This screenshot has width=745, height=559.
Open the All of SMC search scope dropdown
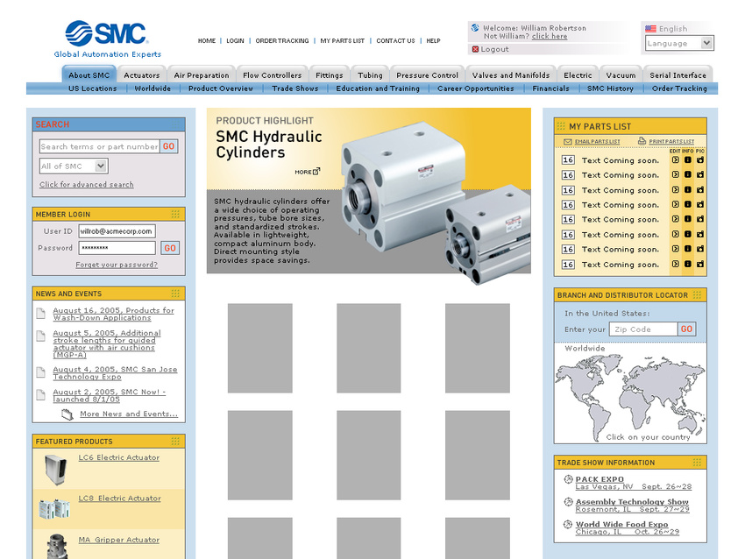click(x=74, y=166)
